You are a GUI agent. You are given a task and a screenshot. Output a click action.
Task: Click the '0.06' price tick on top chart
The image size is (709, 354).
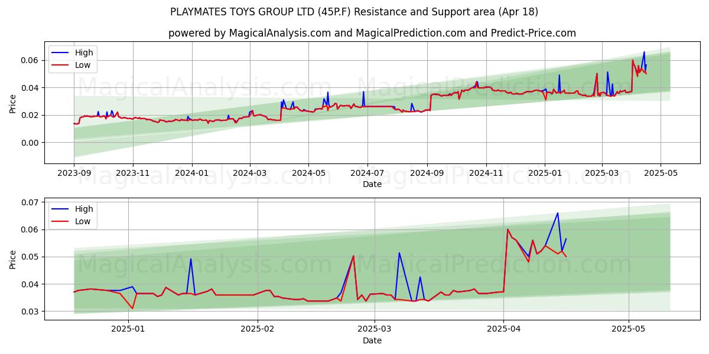[x=31, y=60]
